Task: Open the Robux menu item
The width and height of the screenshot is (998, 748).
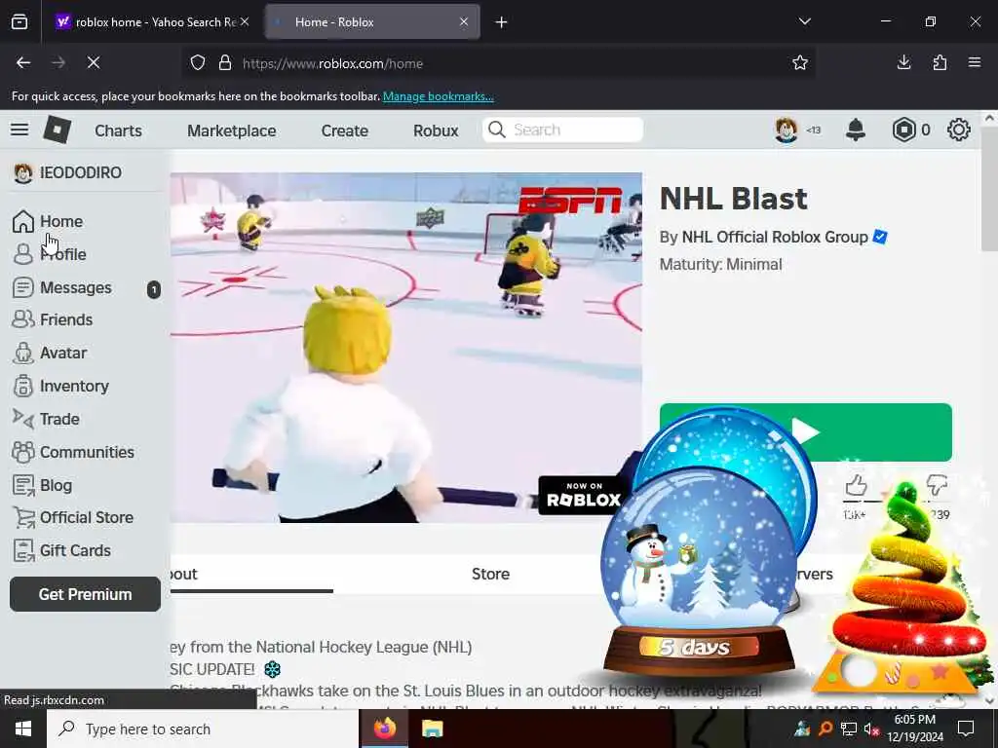Action: pos(436,131)
